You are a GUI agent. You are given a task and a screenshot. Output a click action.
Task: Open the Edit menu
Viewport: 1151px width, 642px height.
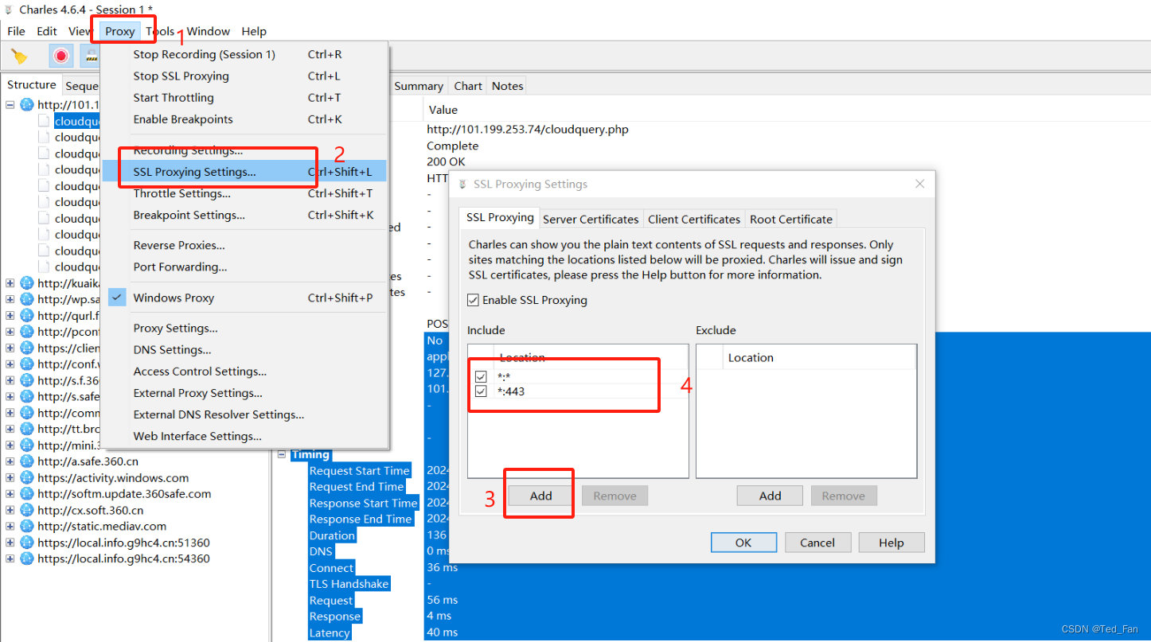pos(47,31)
